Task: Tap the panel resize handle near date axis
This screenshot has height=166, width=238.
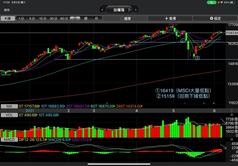Action: (x=232, y=110)
